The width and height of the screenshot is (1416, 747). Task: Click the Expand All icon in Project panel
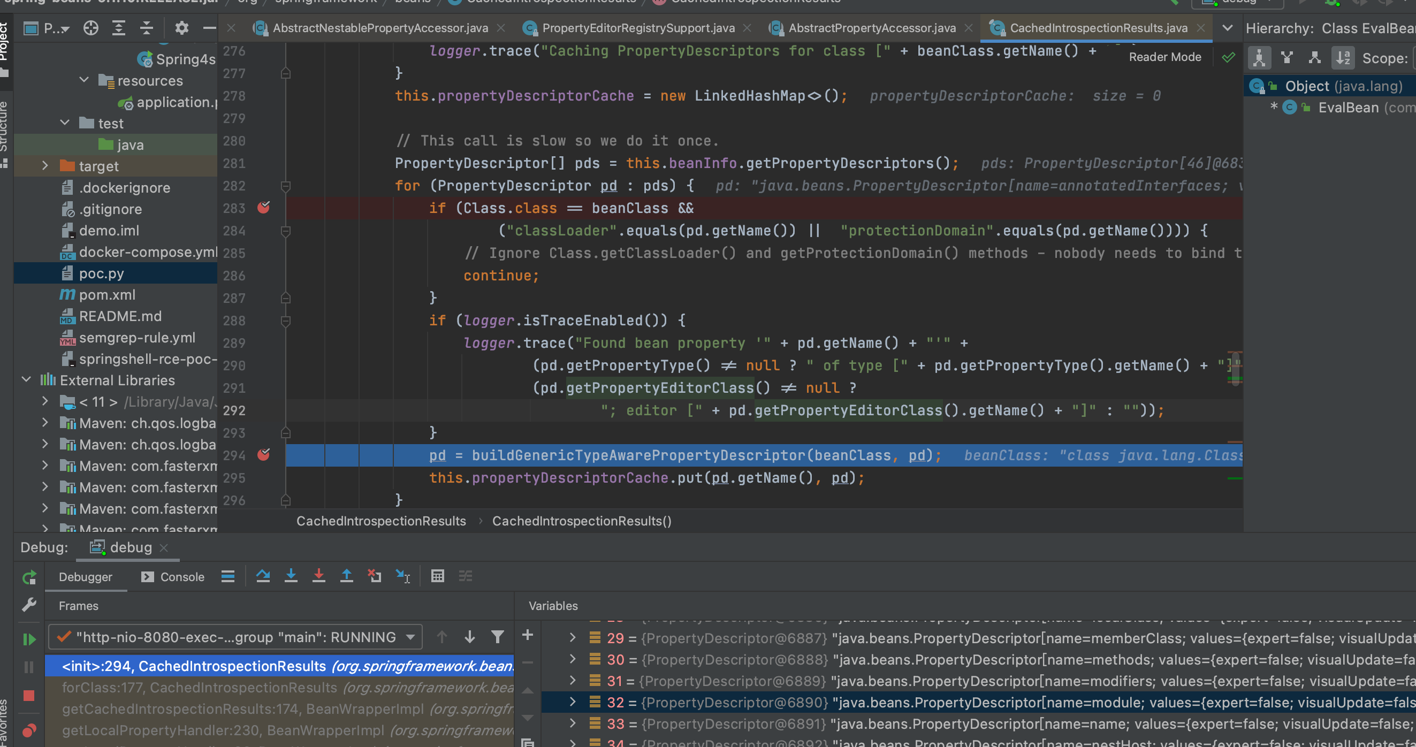pos(119,28)
